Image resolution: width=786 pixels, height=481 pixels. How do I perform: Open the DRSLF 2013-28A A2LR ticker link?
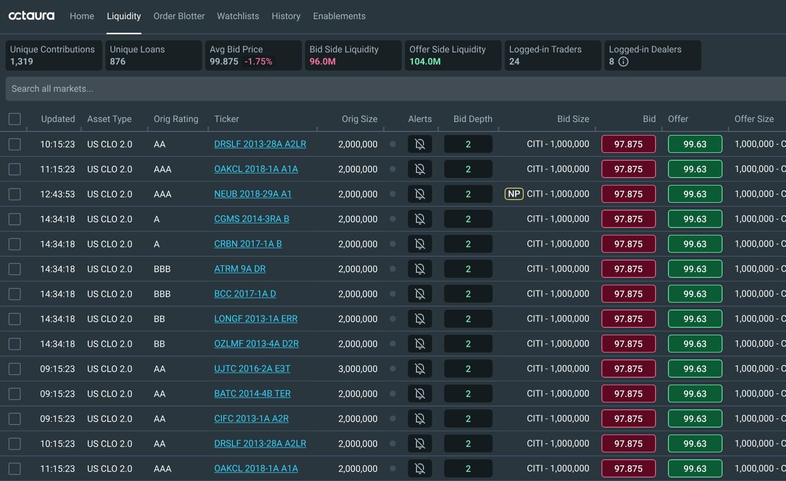coord(260,144)
